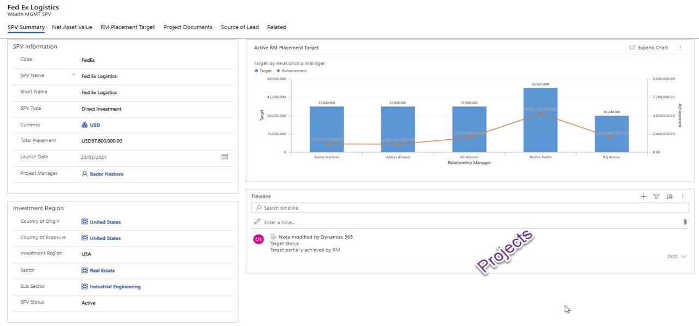
Task: Open the Bader Hashem project manager link
Action: coord(106,174)
